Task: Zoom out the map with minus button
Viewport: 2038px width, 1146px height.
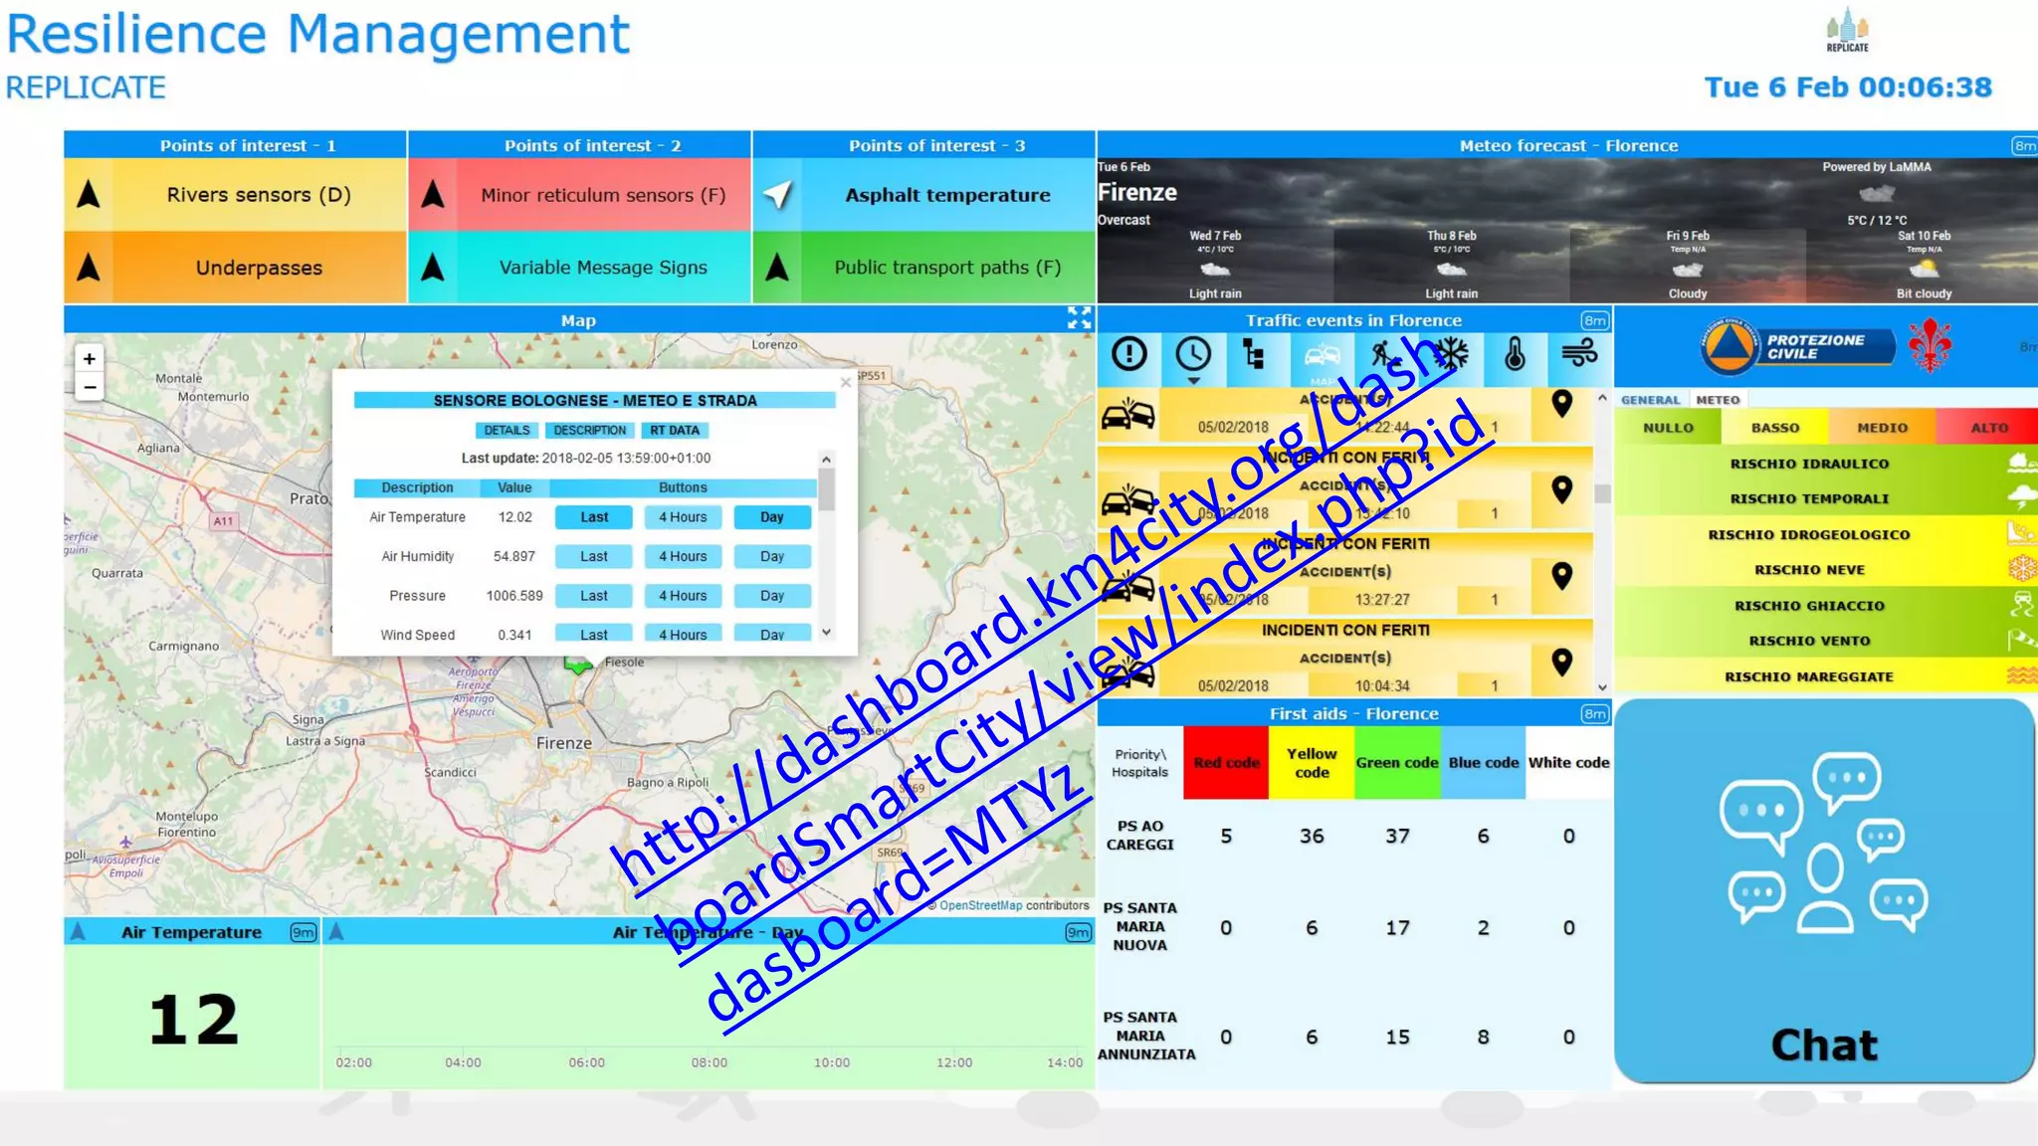Action: coord(90,387)
